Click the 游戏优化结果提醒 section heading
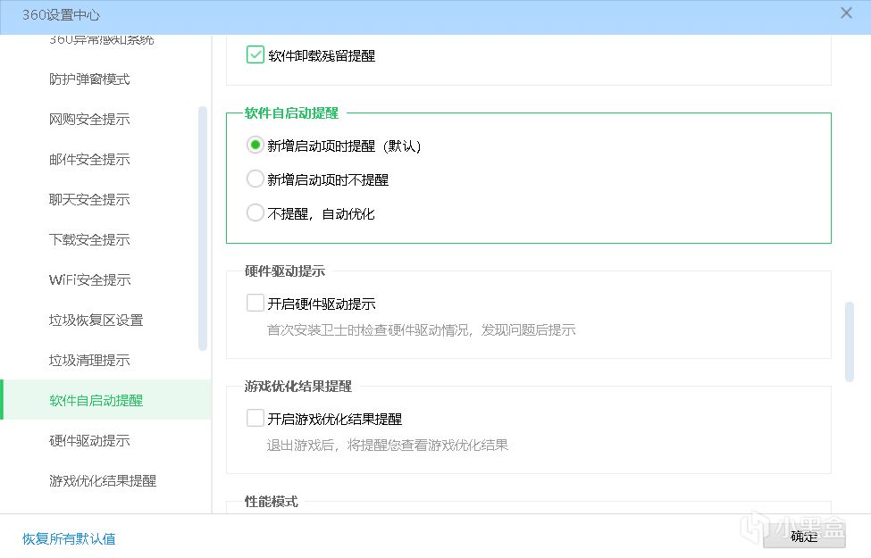The image size is (871, 558). tap(298, 387)
